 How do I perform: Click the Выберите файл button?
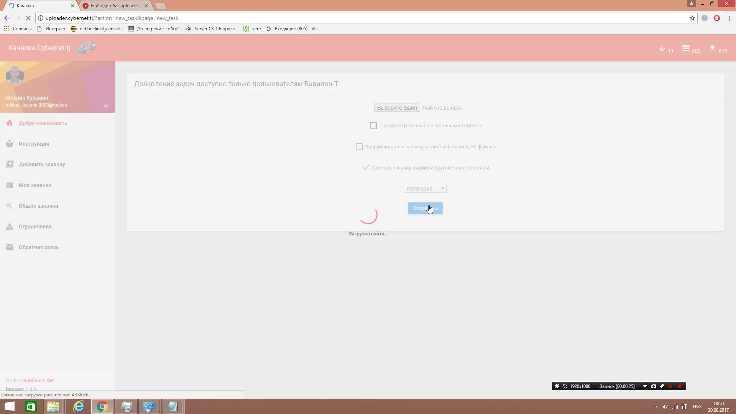point(397,108)
